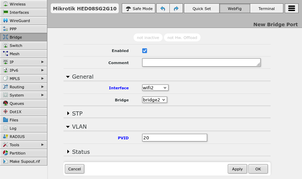Toggle the Safe Mode button
This screenshot has height=179, width=302.
pyautogui.click(x=139, y=9)
